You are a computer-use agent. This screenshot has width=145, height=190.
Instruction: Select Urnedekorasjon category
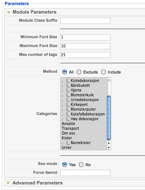(84, 100)
